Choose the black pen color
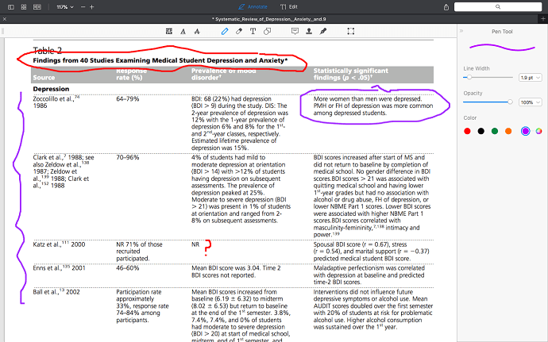This screenshot has width=548, height=342. (481, 131)
